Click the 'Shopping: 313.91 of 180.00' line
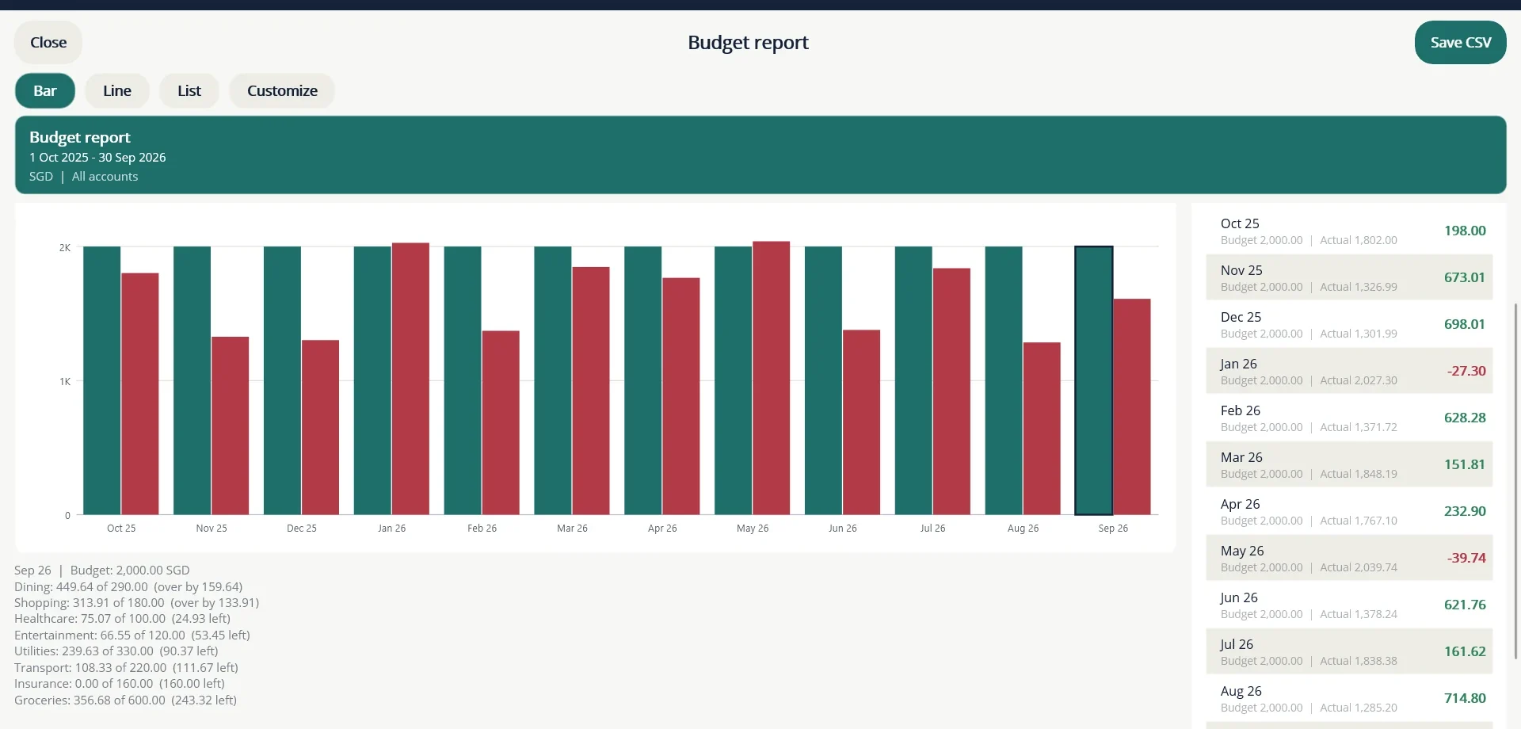This screenshot has width=1521, height=729. tap(136, 603)
